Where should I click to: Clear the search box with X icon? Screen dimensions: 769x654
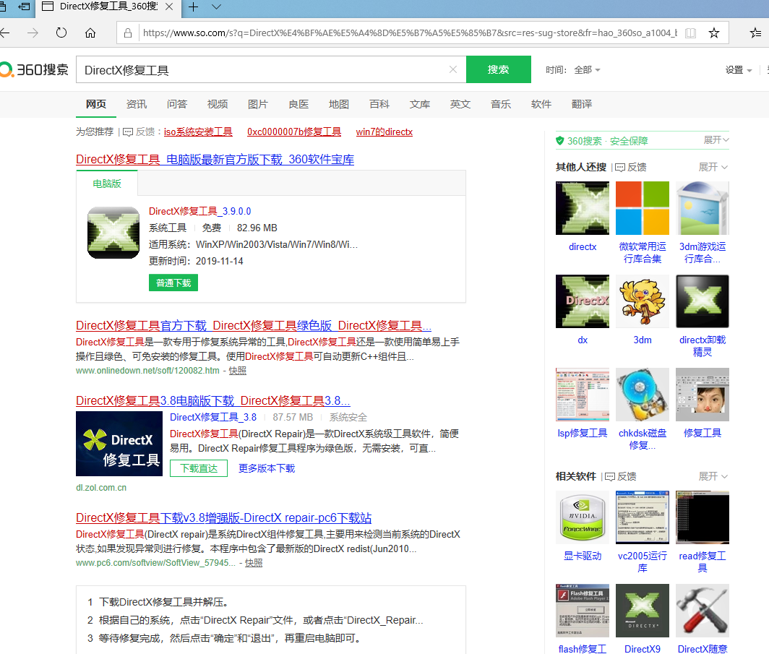[x=453, y=70]
